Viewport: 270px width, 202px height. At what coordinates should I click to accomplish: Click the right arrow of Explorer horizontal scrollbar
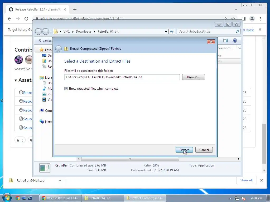[239, 159]
